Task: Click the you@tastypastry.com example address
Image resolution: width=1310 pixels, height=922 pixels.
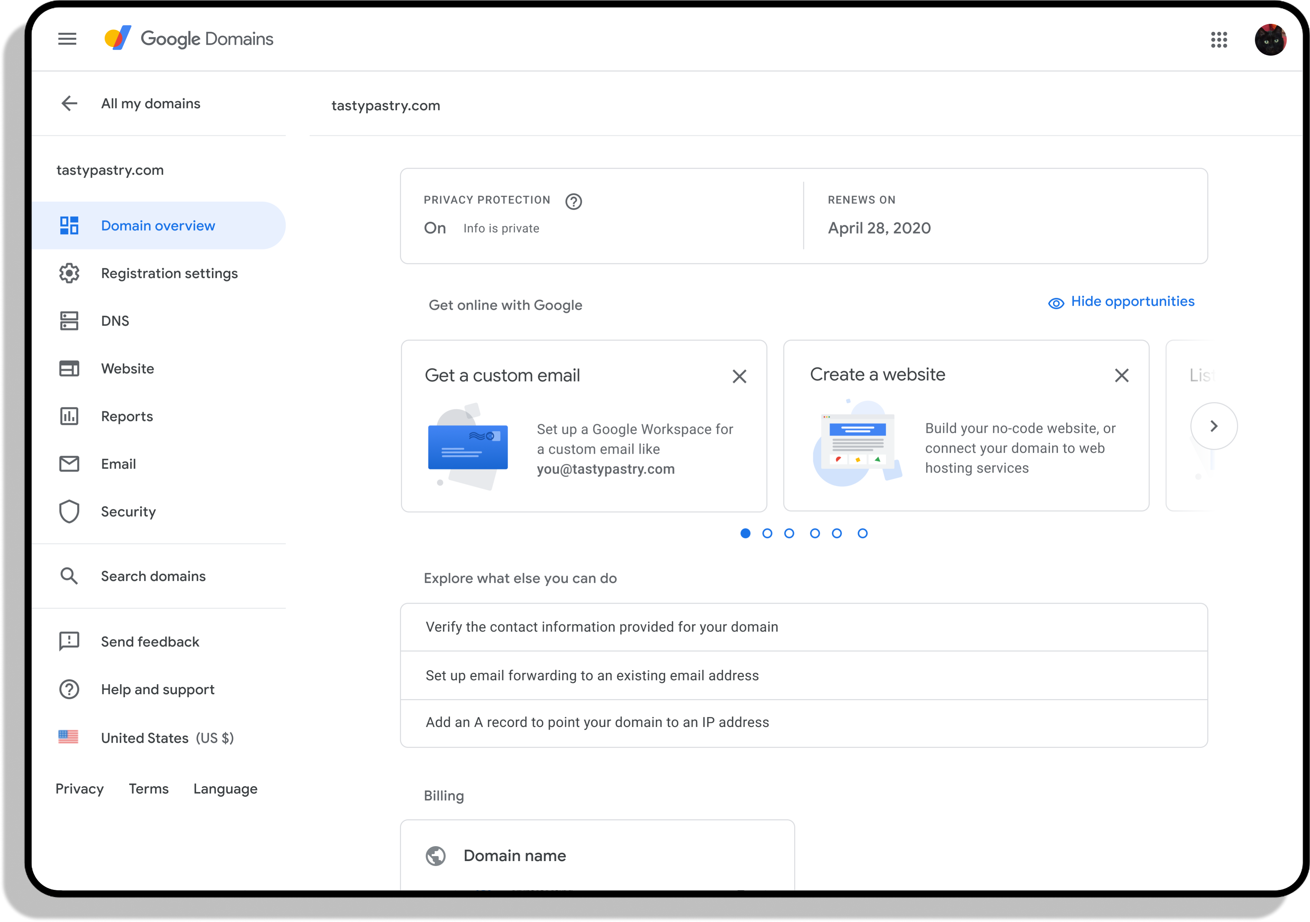Action: pyautogui.click(x=605, y=469)
